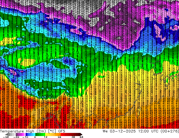Select the '0' label under the color scale
Viewport: 179px width, 138px height.
pos(35,137)
